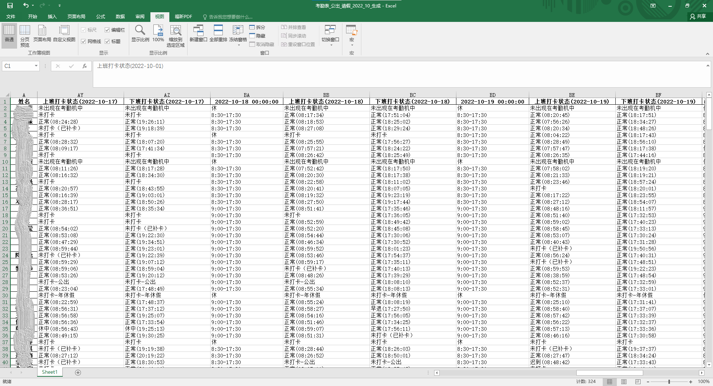Switch to the Foxit PDF (福昕PDF) tab
Viewport: 713px width, 386px height.
point(183,17)
